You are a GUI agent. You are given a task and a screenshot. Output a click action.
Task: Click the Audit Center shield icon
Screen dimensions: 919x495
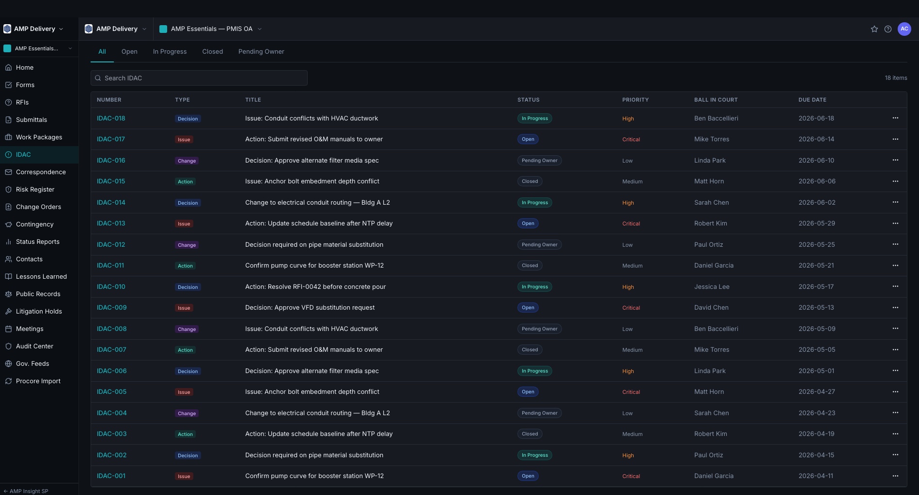coord(8,346)
